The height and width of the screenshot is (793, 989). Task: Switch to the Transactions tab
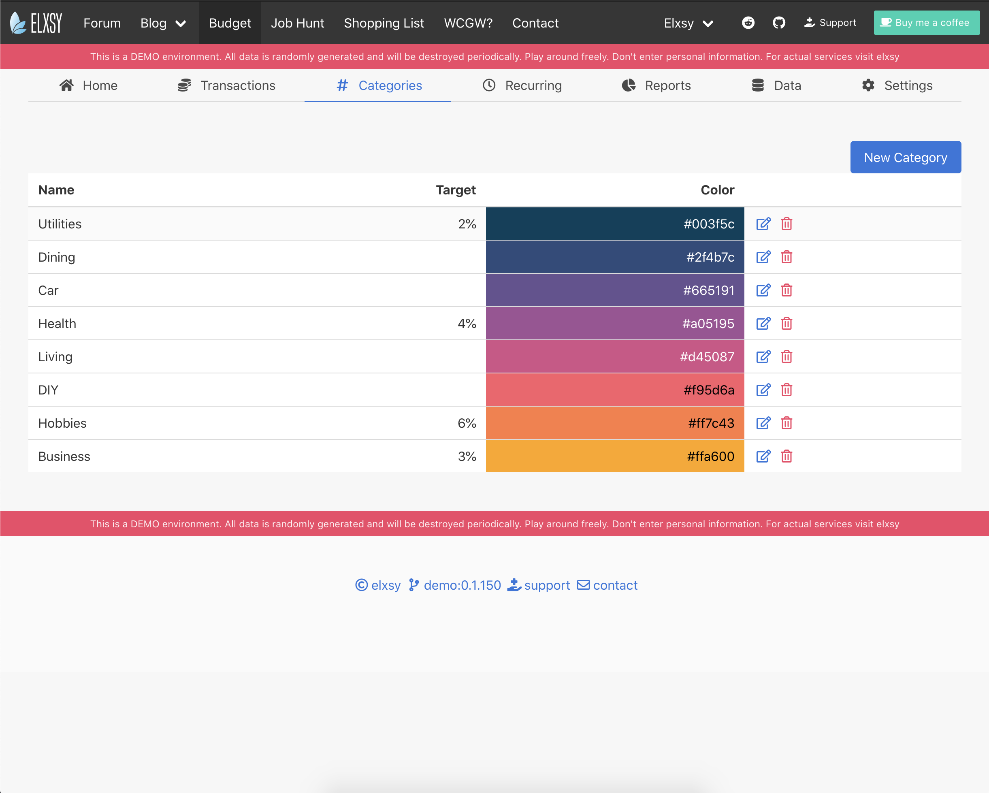click(226, 85)
